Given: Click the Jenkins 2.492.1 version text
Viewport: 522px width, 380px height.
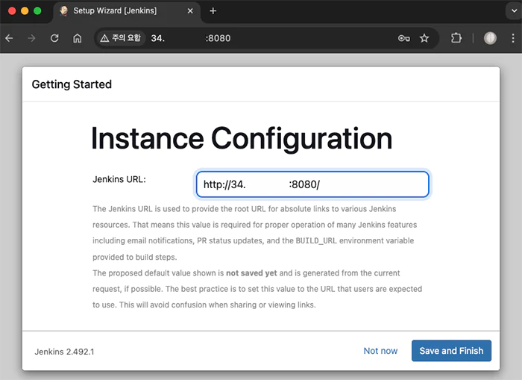Looking at the screenshot, I should point(65,352).
